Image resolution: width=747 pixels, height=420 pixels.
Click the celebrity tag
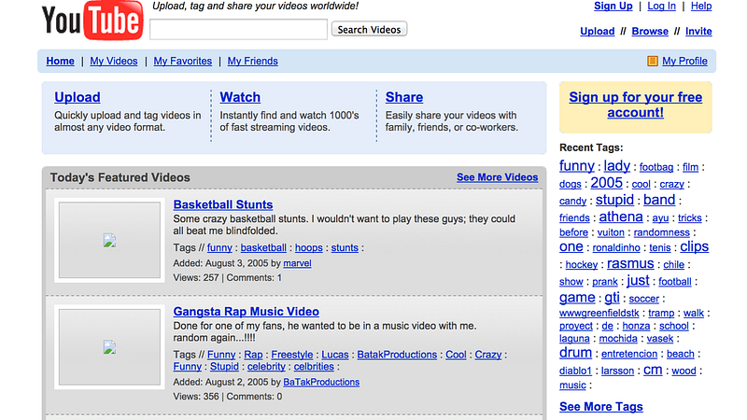coord(266,367)
